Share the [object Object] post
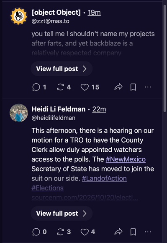Viewport: 167px width, 243px height. coord(118,87)
